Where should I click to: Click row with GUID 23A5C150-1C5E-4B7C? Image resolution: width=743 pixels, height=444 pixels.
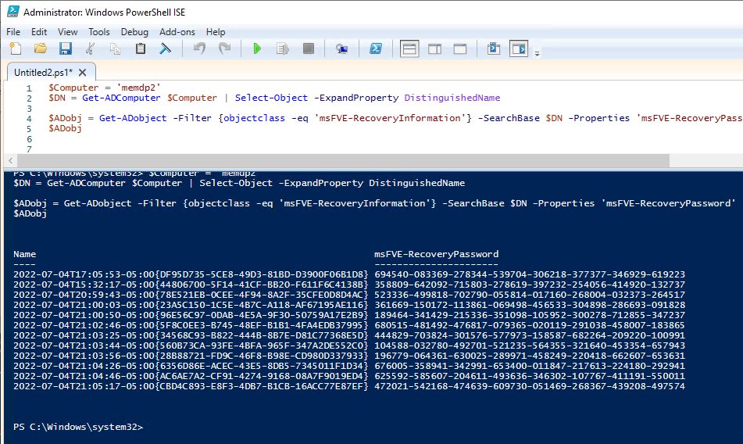click(x=349, y=305)
